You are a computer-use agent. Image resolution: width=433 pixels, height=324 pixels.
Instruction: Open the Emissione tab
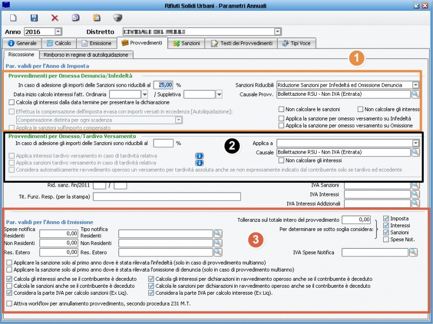pyautogui.click(x=97, y=43)
